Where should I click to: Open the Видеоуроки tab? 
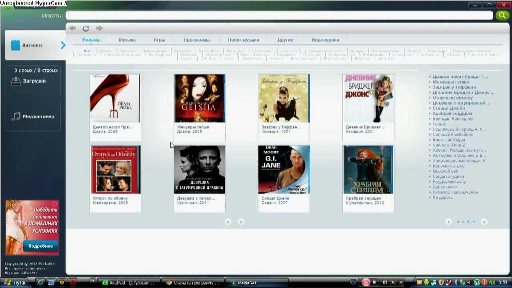pyautogui.click(x=326, y=40)
